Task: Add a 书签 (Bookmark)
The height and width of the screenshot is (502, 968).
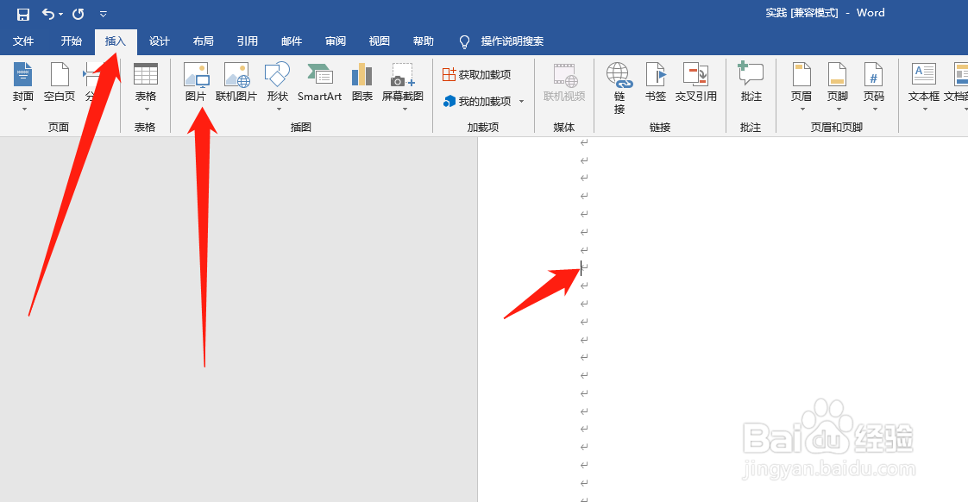Action: pos(656,84)
